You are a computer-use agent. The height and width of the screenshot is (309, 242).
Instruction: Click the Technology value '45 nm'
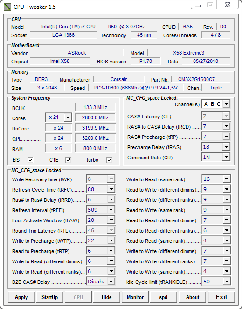tap(144, 35)
